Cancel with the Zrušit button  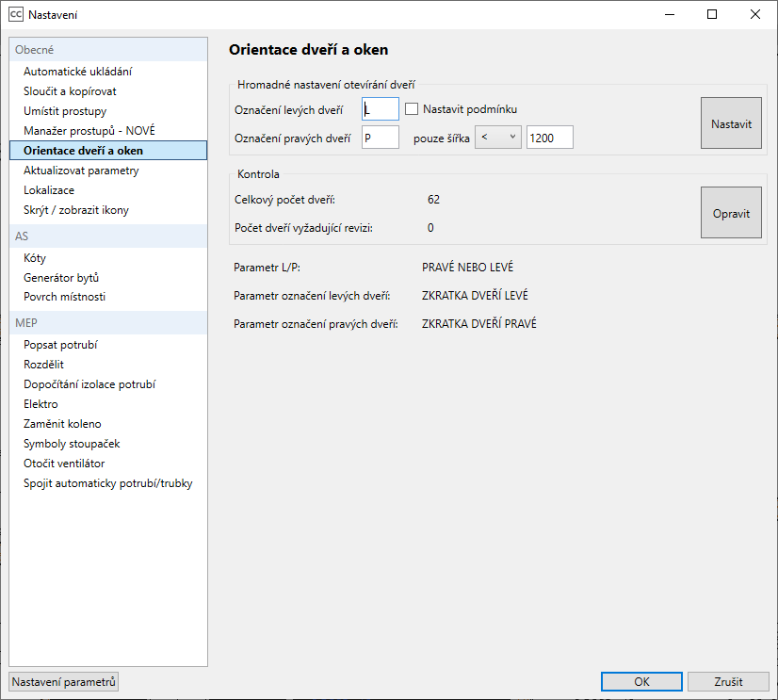click(728, 682)
